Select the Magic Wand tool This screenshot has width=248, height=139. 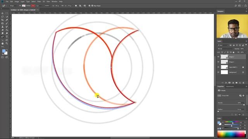point(7,17)
